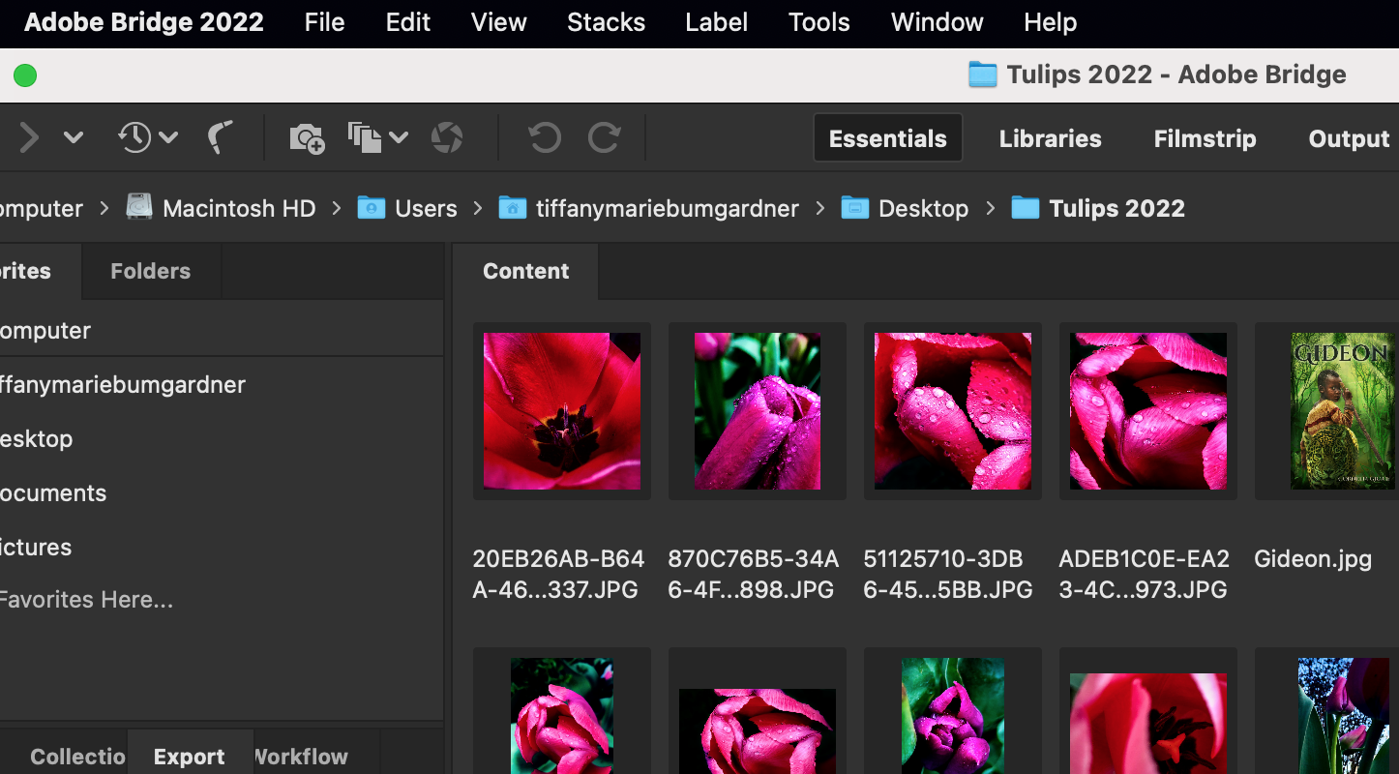Click Users in the path bar
The image size is (1399, 774).
[x=426, y=208]
